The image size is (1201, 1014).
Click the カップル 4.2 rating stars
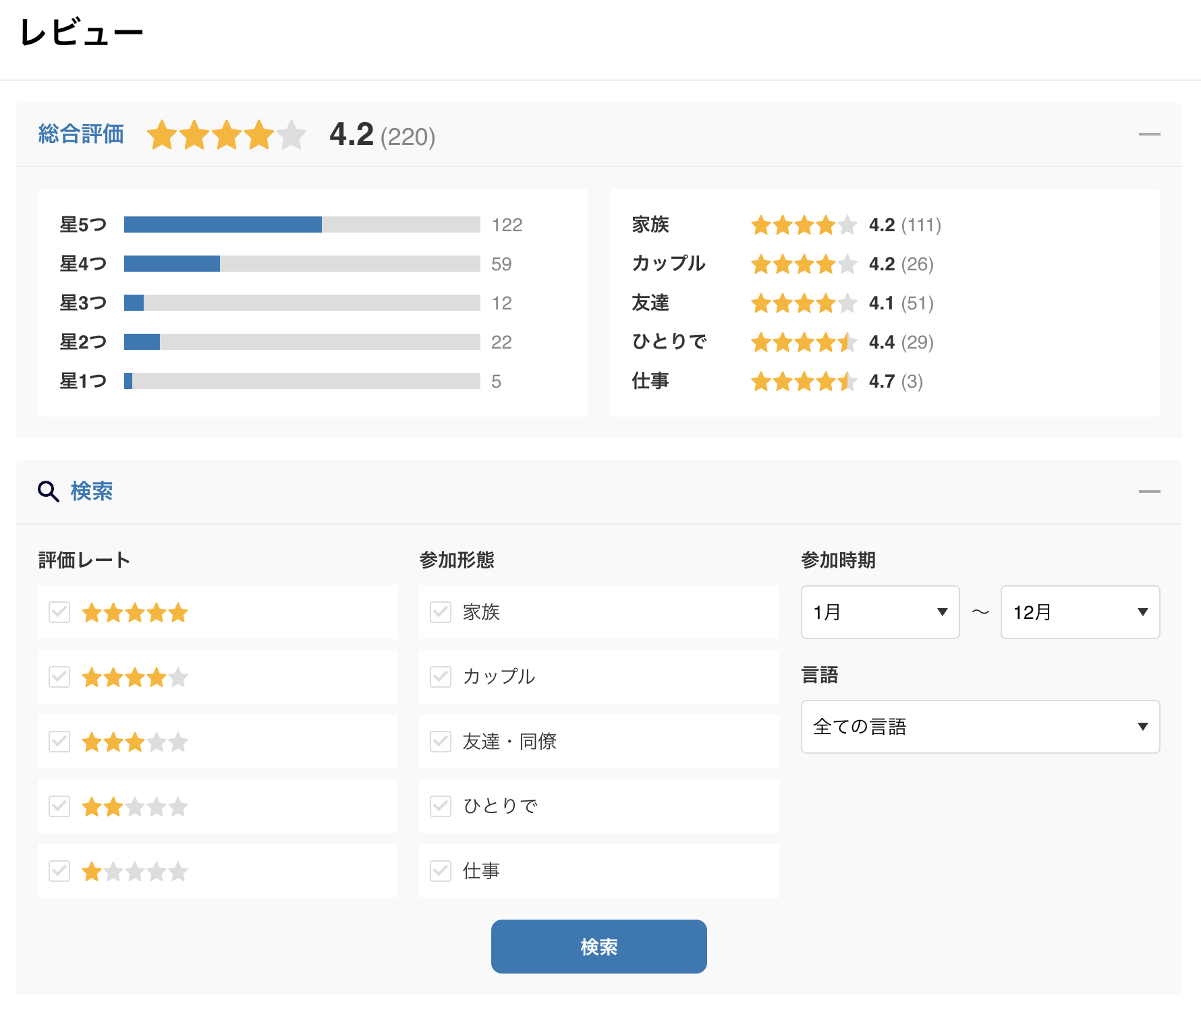804,264
